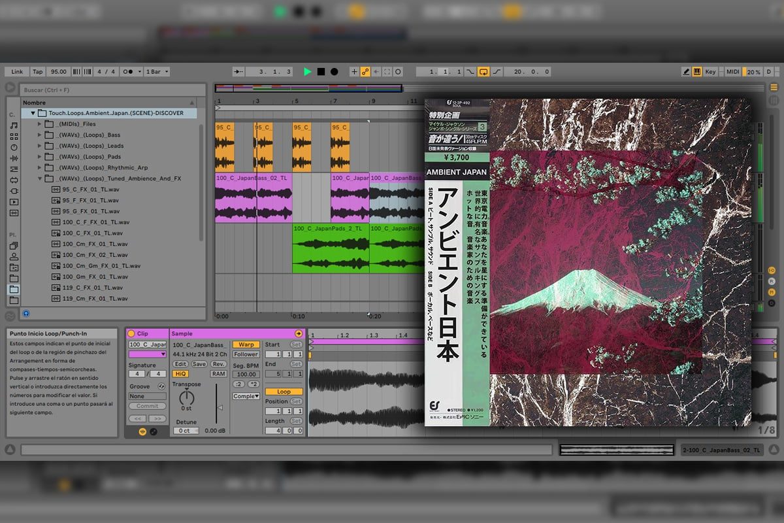The image size is (784, 523).
Task: Toggle the HiQ interpolation switch
Action: pyautogui.click(x=180, y=373)
